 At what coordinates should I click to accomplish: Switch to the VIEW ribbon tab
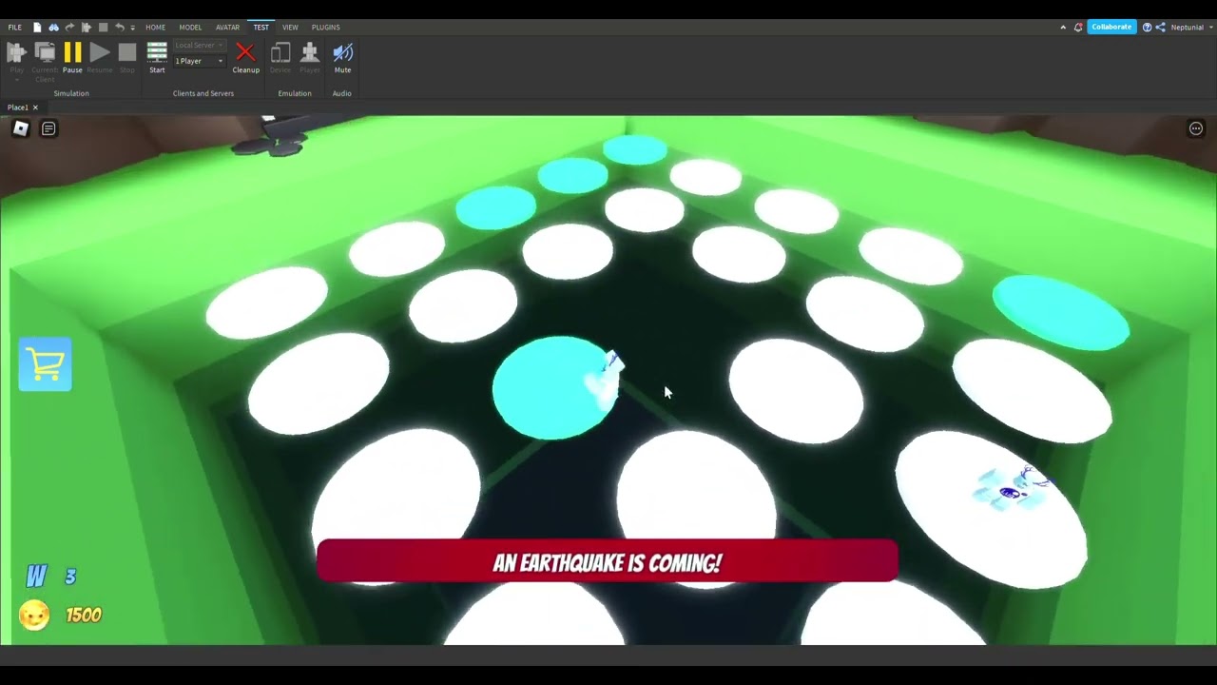coord(290,27)
